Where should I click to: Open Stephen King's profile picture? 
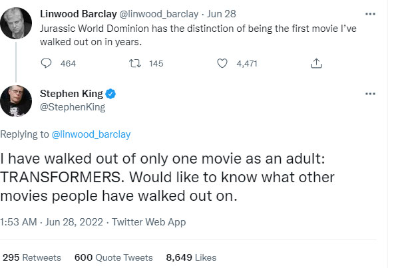point(15,100)
